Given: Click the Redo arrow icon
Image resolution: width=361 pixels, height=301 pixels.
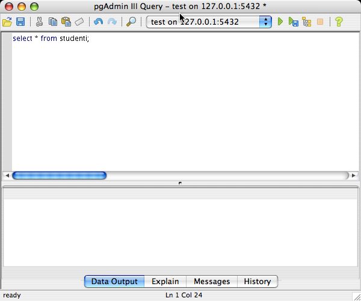Looking at the screenshot, I should coord(112,22).
